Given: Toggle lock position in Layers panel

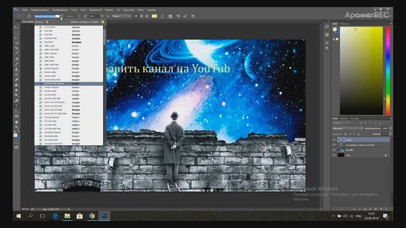Looking at the screenshot, I should 355,134.
